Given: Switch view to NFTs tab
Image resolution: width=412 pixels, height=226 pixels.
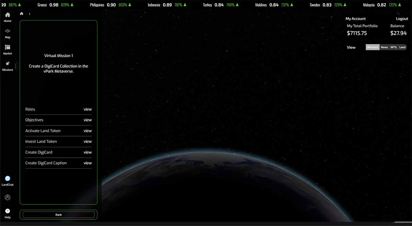Looking at the screenshot, I should pyautogui.click(x=393, y=47).
